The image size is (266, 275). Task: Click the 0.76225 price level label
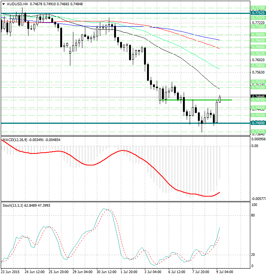coord(259,54)
